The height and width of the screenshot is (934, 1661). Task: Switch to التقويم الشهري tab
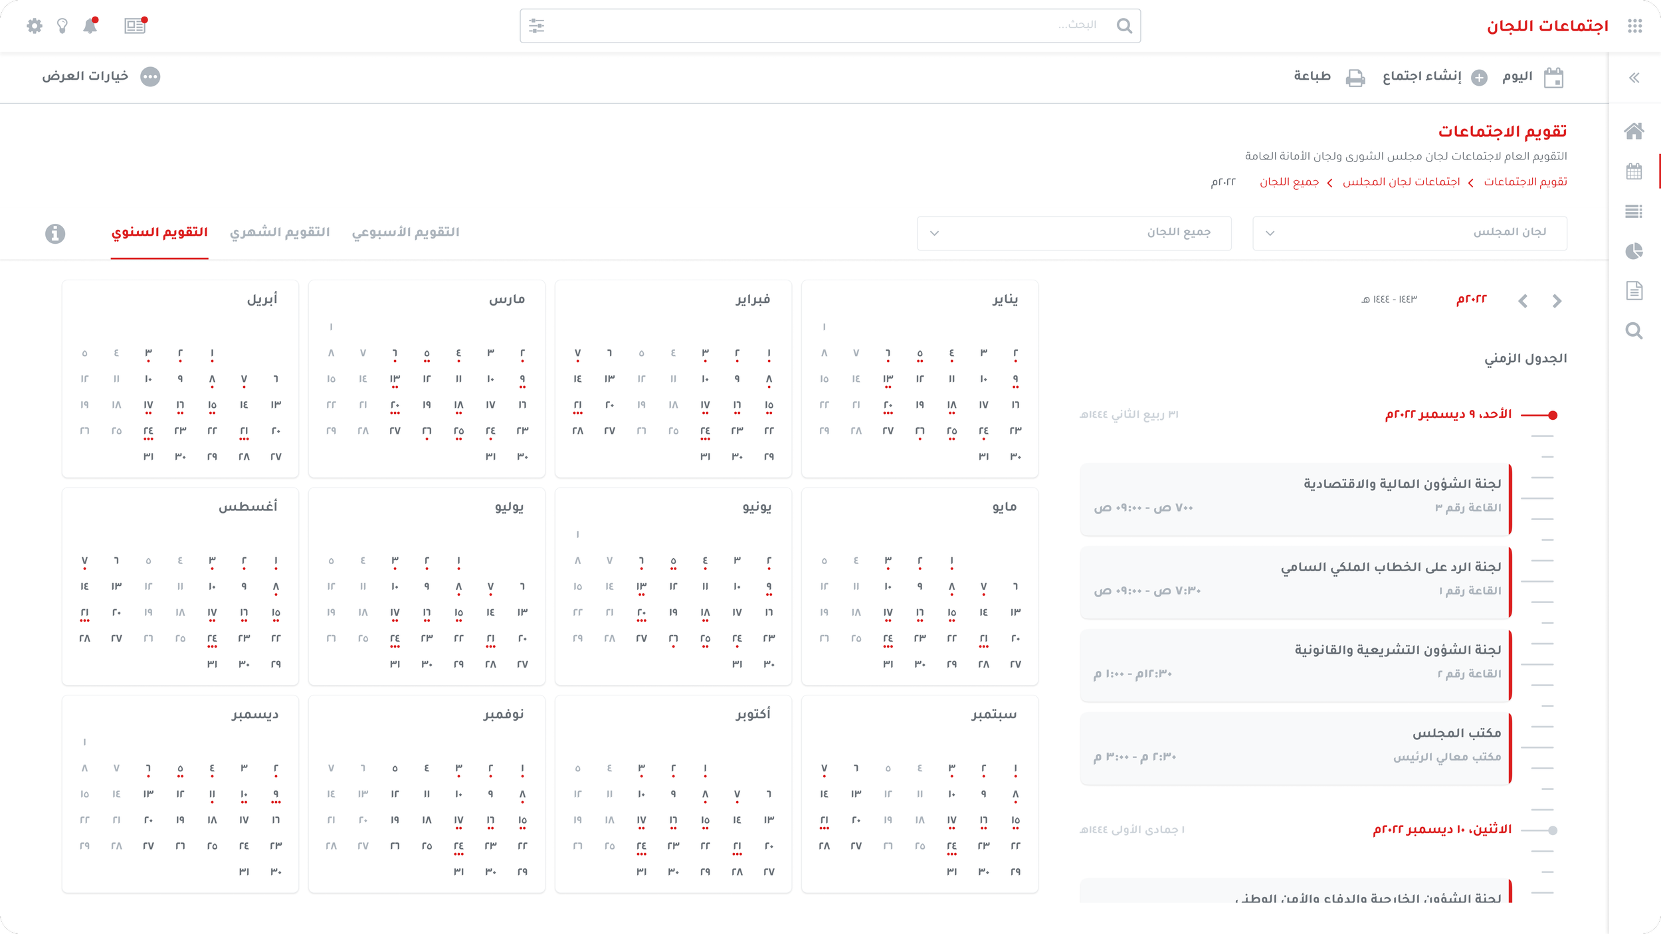(x=280, y=232)
